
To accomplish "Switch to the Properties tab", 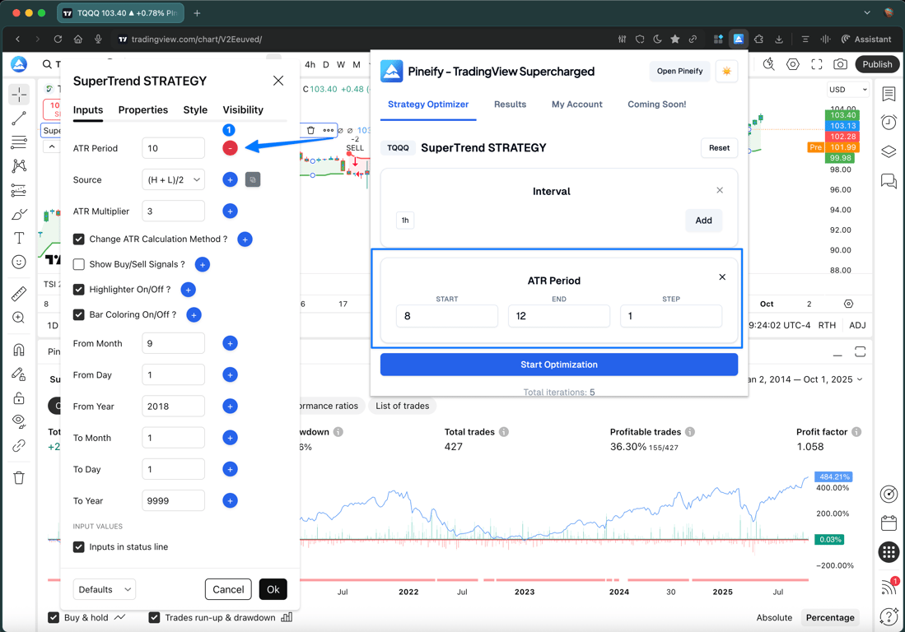I will 143,109.
